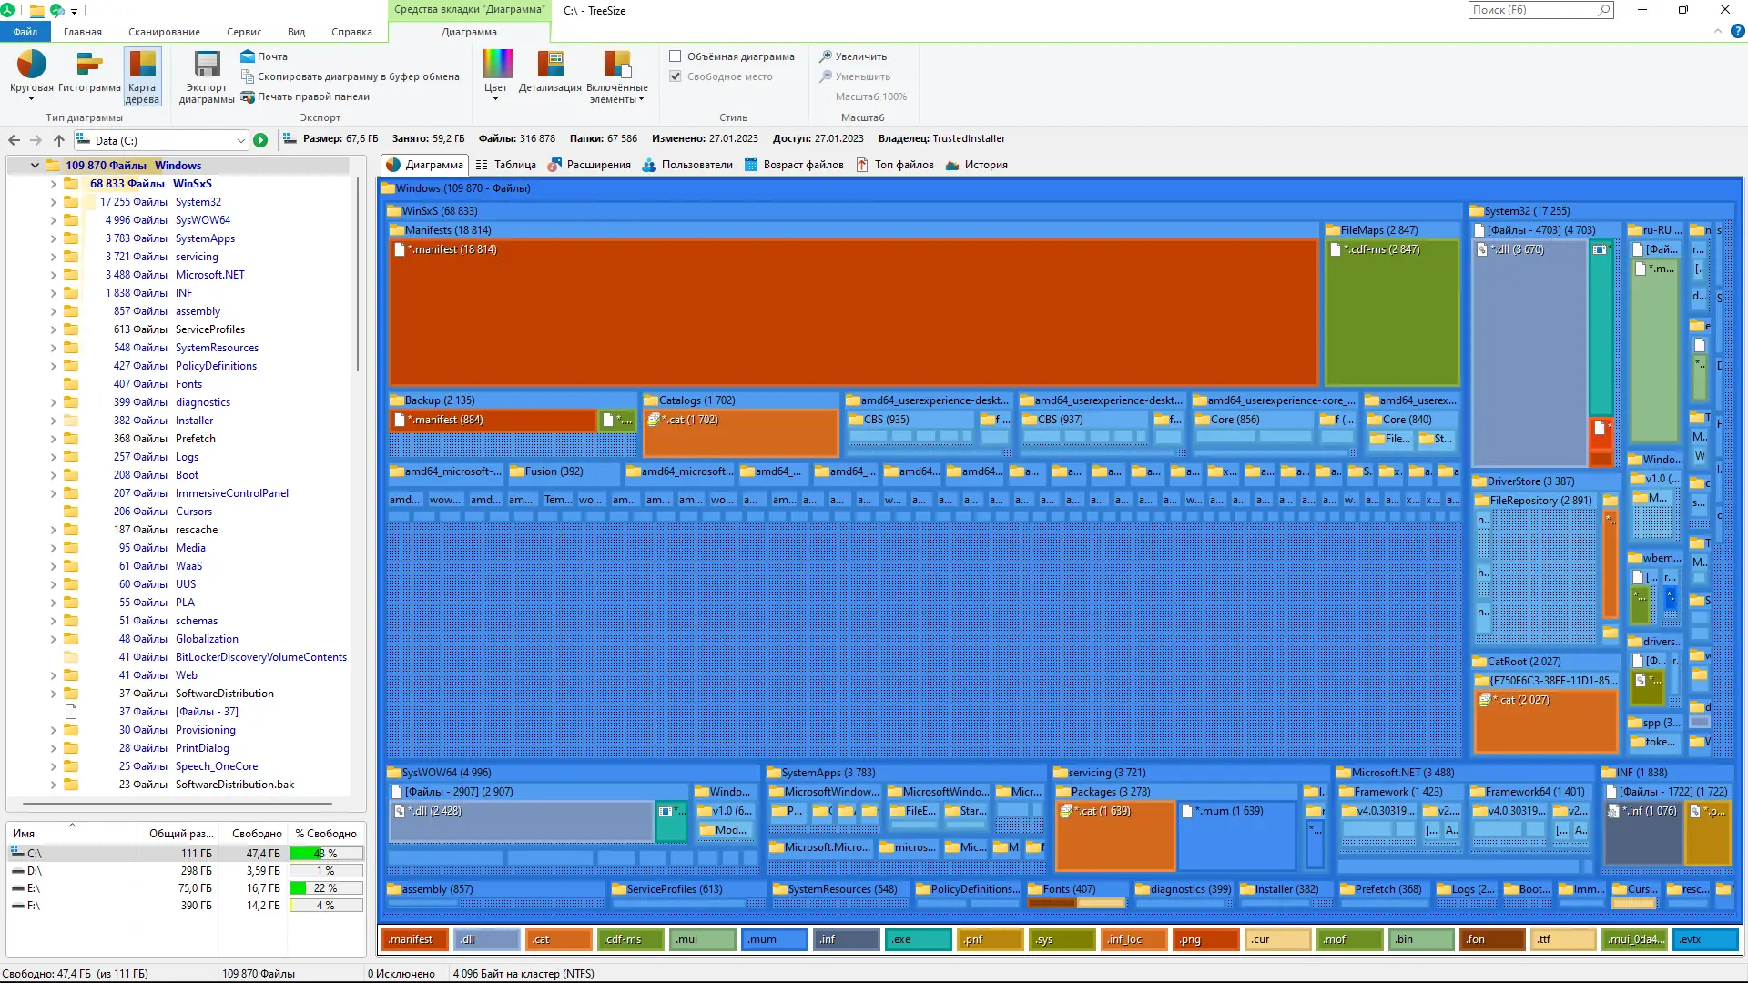Collapse the Windows root folder node
This screenshot has height=983, width=1748.
[x=35, y=166]
